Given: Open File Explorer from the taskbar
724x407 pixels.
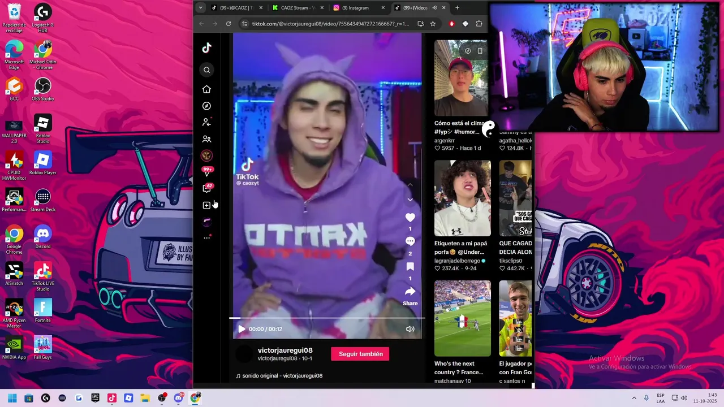Looking at the screenshot, I should point(145,398).
